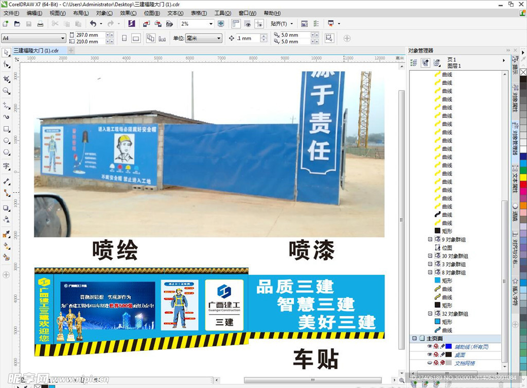Open the Object Manager flyout arrow menu
The width and height of the screenshot is (527, 388).
503,60
